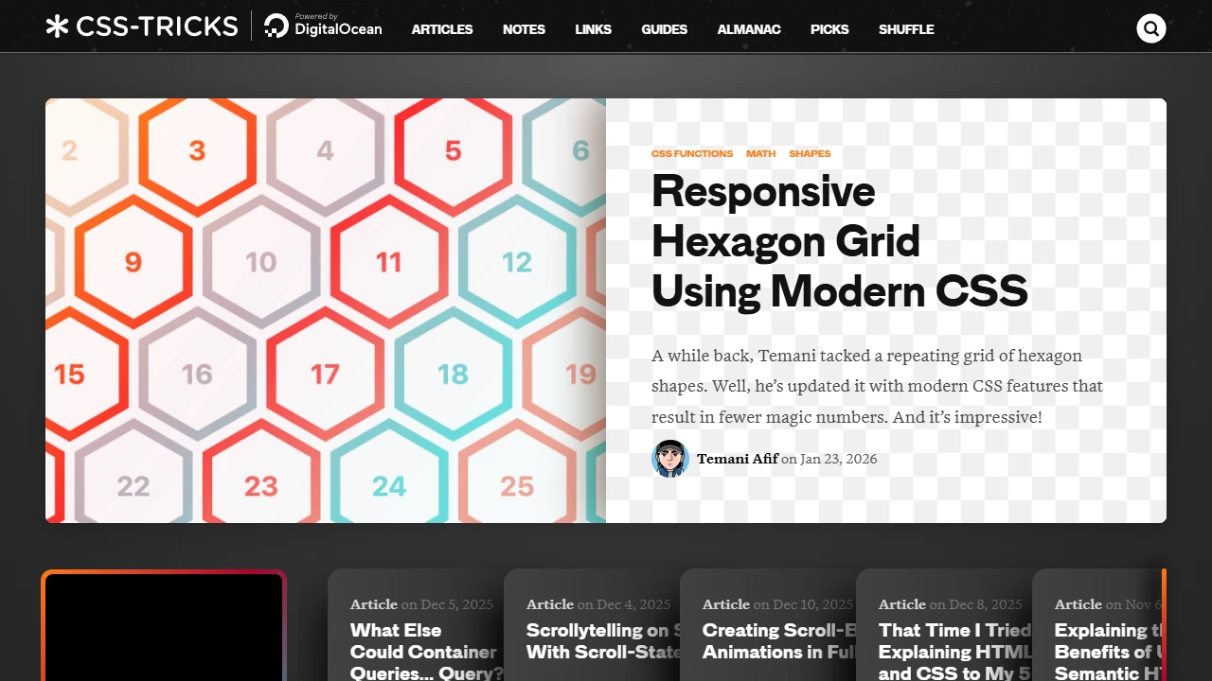This screenshot has height=681, width=1212.
Task: Open the CSS FUNCTIONS category link
Action: point(692,153)
